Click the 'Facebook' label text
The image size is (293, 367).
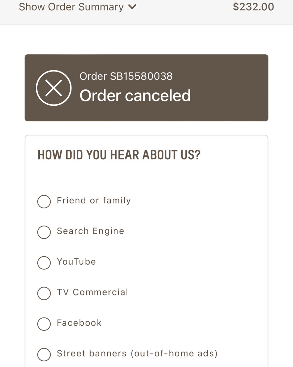pyautogui.click(x=79, y=323)
